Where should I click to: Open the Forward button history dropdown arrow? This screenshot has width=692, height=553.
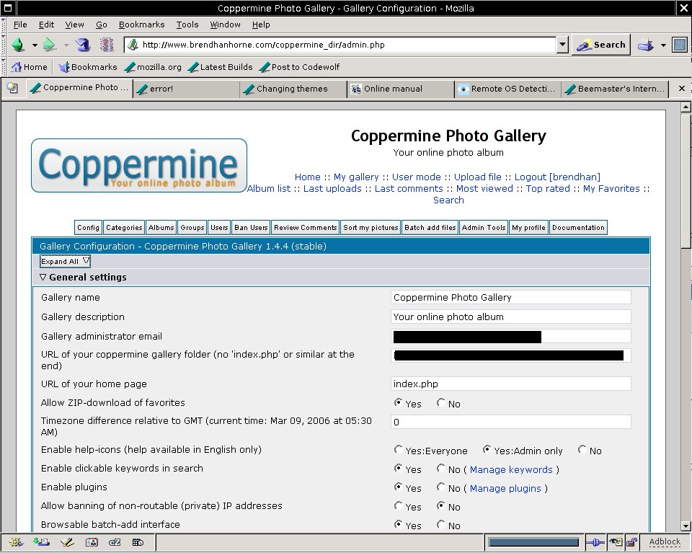[x=66, y=45]
